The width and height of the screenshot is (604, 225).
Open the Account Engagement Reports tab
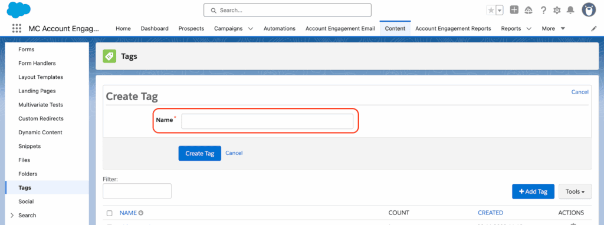pos(453,28)
